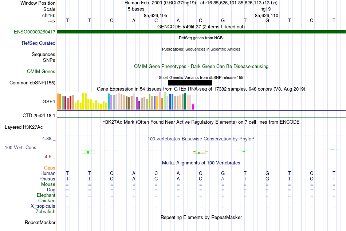Click the grey mismatched A in Rhesus row
This screenshot has height=231, width=346.
pyautogui.click(x=223, y=179)
